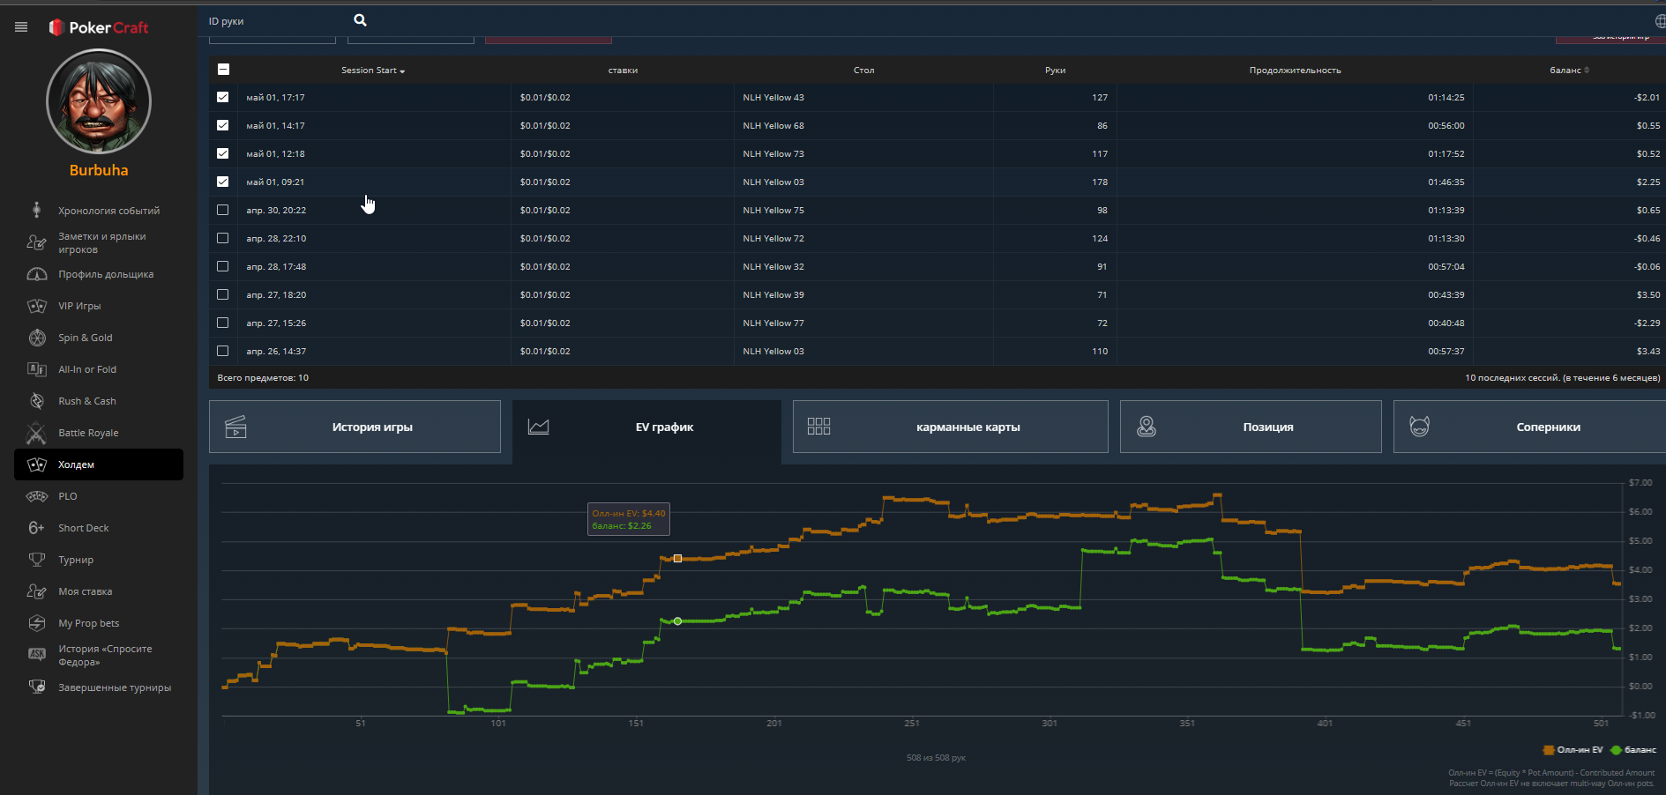Image resolution: width=1666 pixels, height=795 pixels.
Task: Click the search magnifier icon
Action: coord(360,20)
